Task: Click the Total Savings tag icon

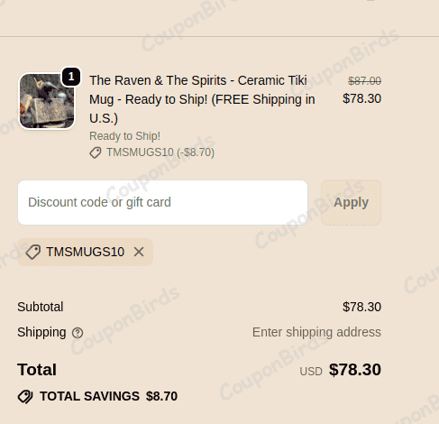Action: [x=25, y=397]
